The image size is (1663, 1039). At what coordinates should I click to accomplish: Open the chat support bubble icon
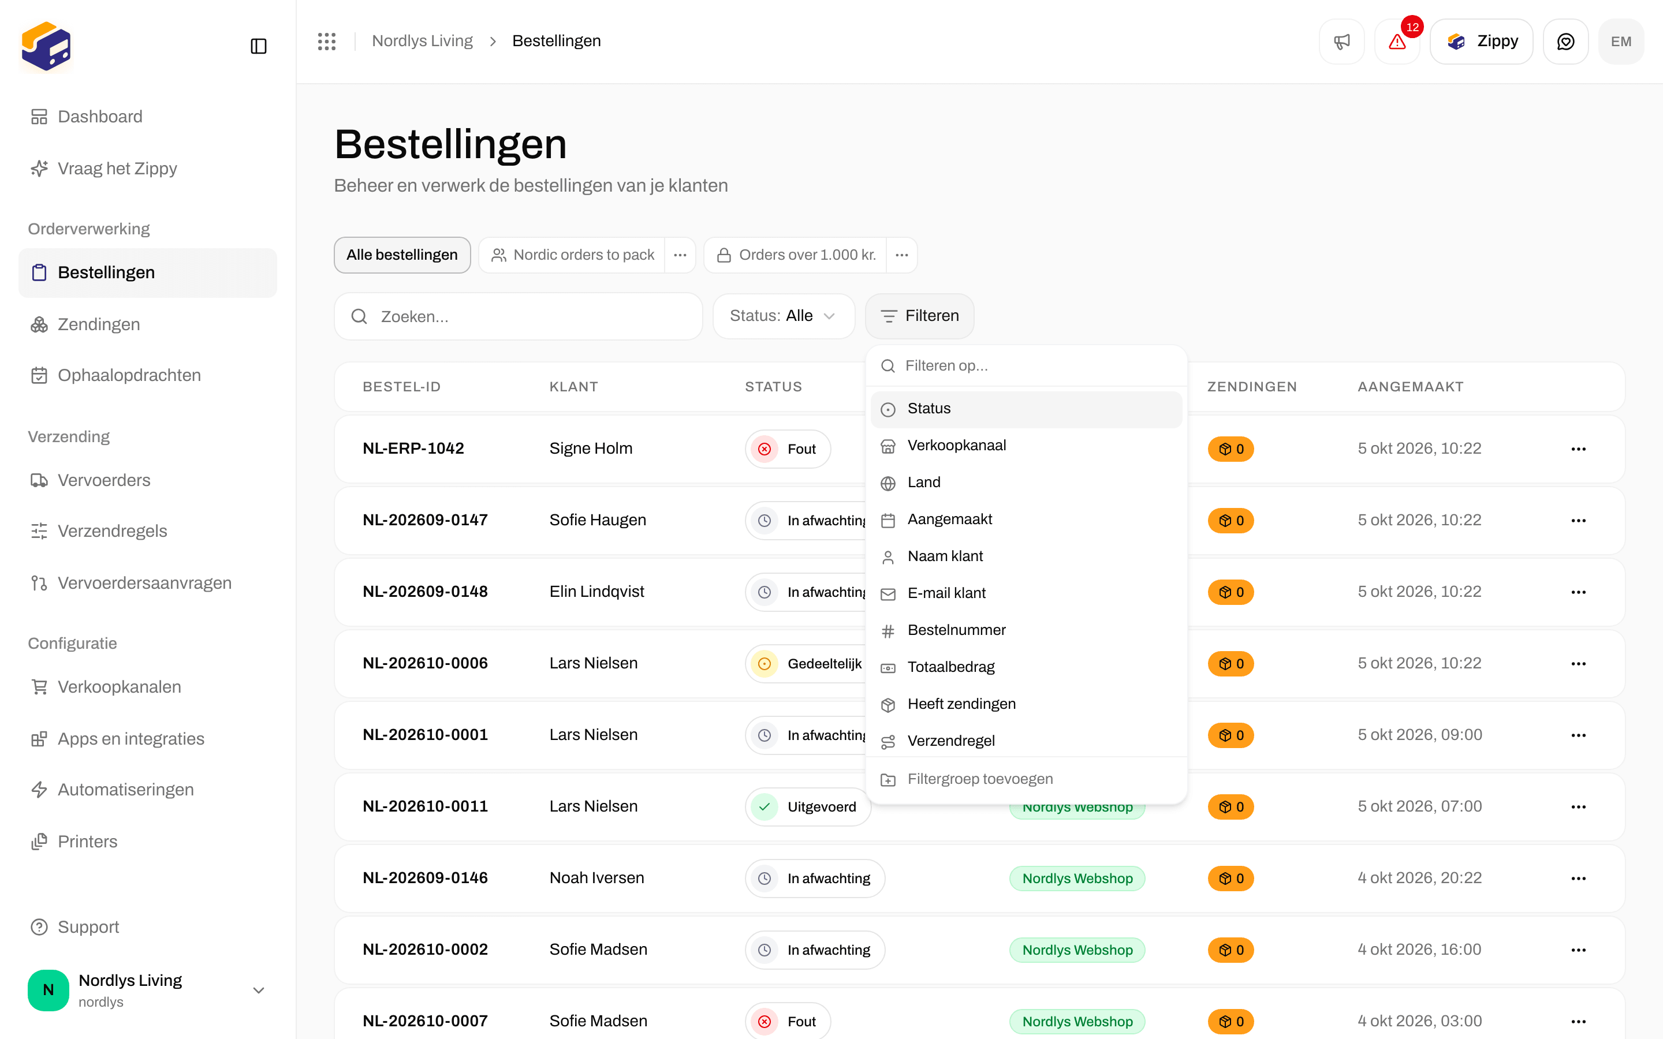(1565, 41)
